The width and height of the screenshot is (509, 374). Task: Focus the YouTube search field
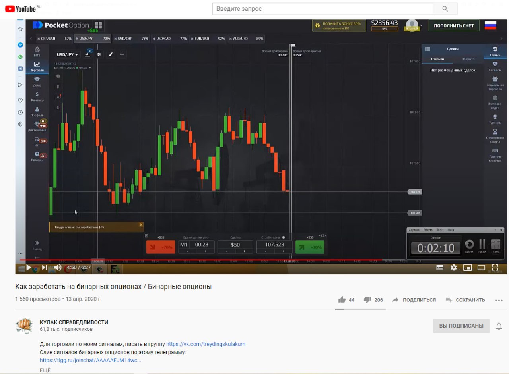pos(322,9)
